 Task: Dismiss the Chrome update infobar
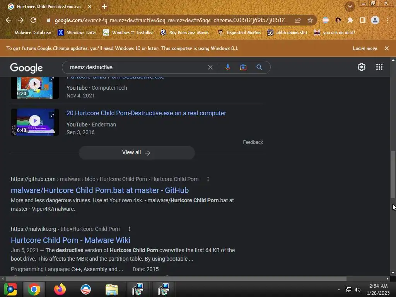(387, 48)
